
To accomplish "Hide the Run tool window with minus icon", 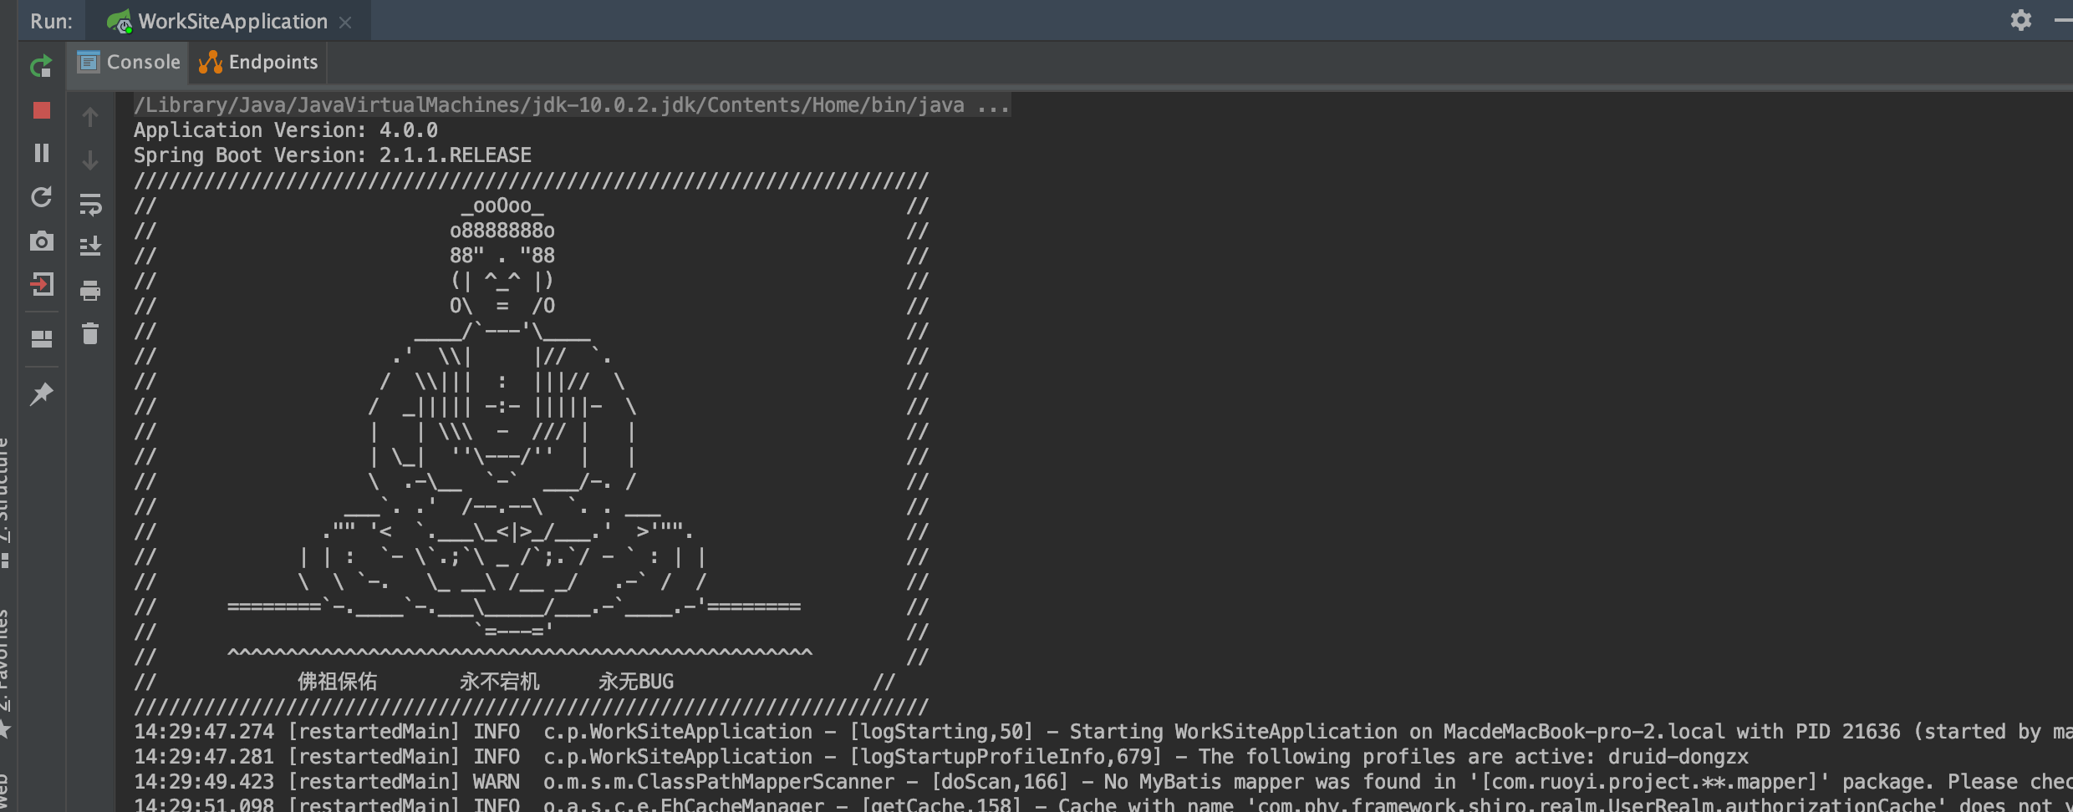I will (2063, 20).
